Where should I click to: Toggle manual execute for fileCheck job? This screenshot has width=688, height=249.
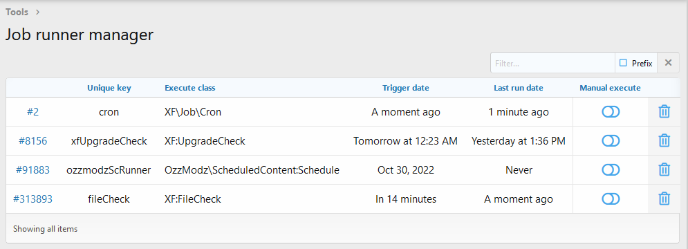point(611,199)
